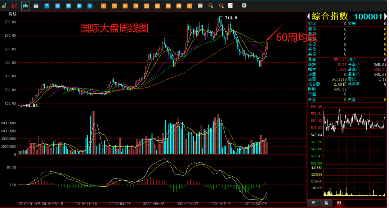
Task: Click the 2022-03-05 date on axis
Action: tap(255, 204)
